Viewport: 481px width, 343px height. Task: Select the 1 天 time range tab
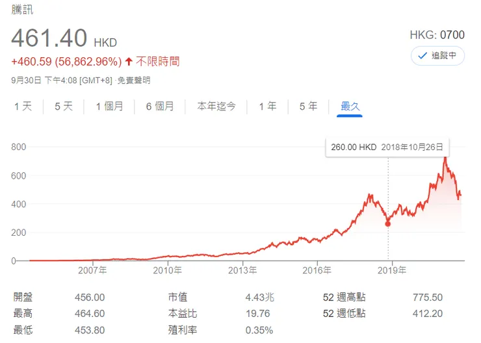click(x=23, y=107)
